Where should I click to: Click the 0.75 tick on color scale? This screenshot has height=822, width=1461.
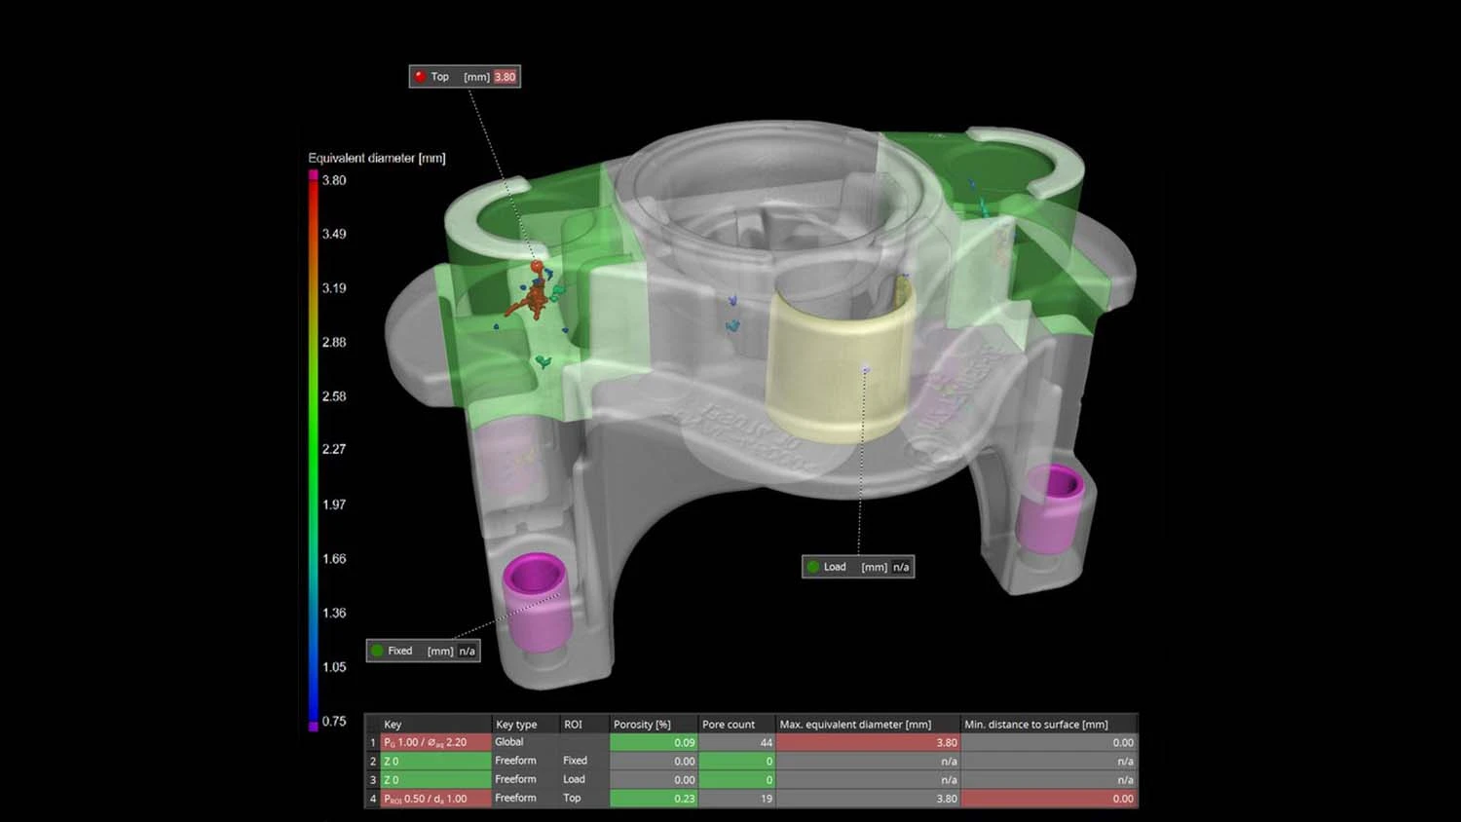pyautogui.click(x=334, y=721)
